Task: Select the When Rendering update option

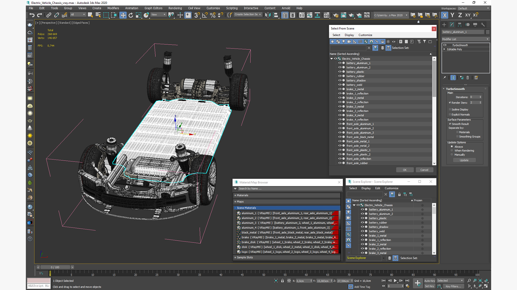Action: [x=452, y=150]
